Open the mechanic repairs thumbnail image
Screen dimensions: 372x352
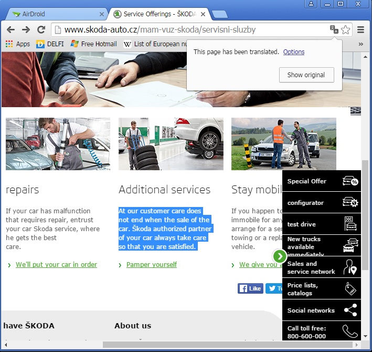point(58,144)
